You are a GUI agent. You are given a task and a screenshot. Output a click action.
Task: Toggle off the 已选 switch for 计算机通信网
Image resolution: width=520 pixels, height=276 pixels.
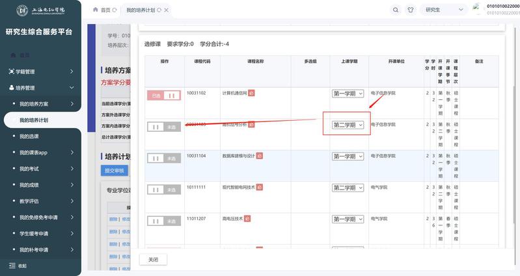(x=163, y=95)
